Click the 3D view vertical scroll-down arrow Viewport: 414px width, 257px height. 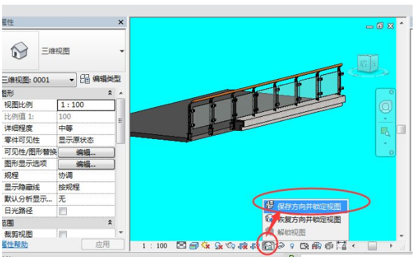point(401,235)
